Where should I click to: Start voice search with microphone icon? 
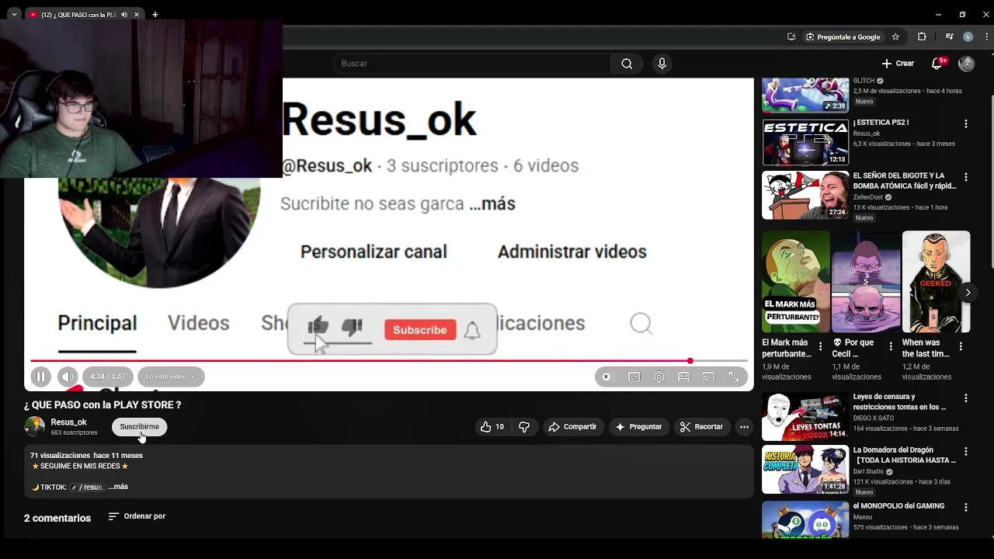pos(662,64)
